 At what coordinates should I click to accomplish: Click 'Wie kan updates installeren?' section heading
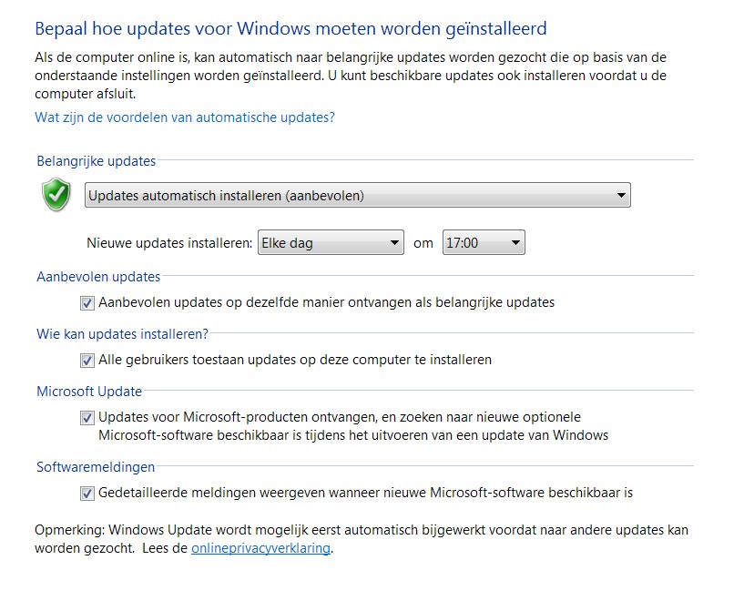click(122, 334)
